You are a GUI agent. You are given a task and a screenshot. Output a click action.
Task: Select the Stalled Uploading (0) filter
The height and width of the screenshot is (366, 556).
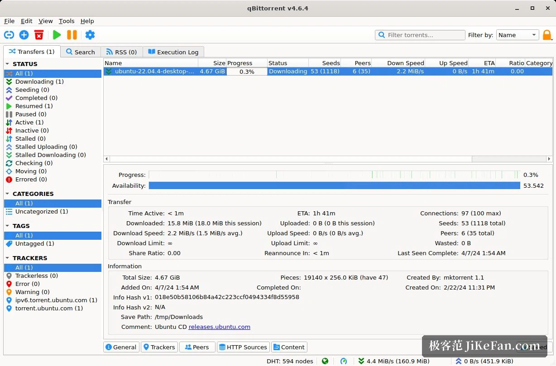click(53, 147)
